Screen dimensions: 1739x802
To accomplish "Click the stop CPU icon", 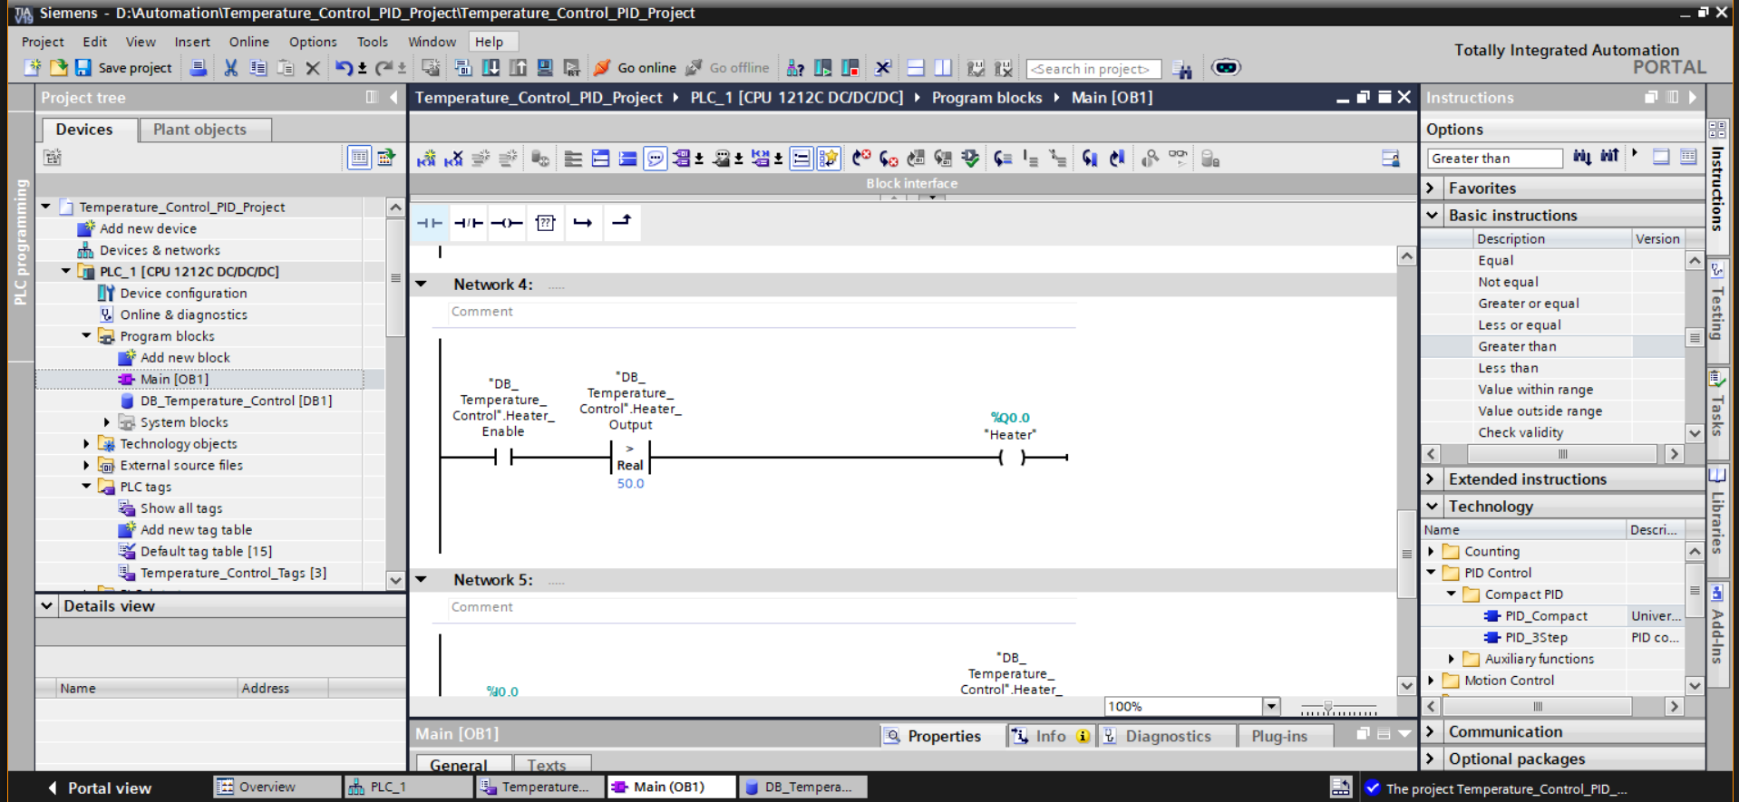I will pyautogui.click(x=850, y=68).
